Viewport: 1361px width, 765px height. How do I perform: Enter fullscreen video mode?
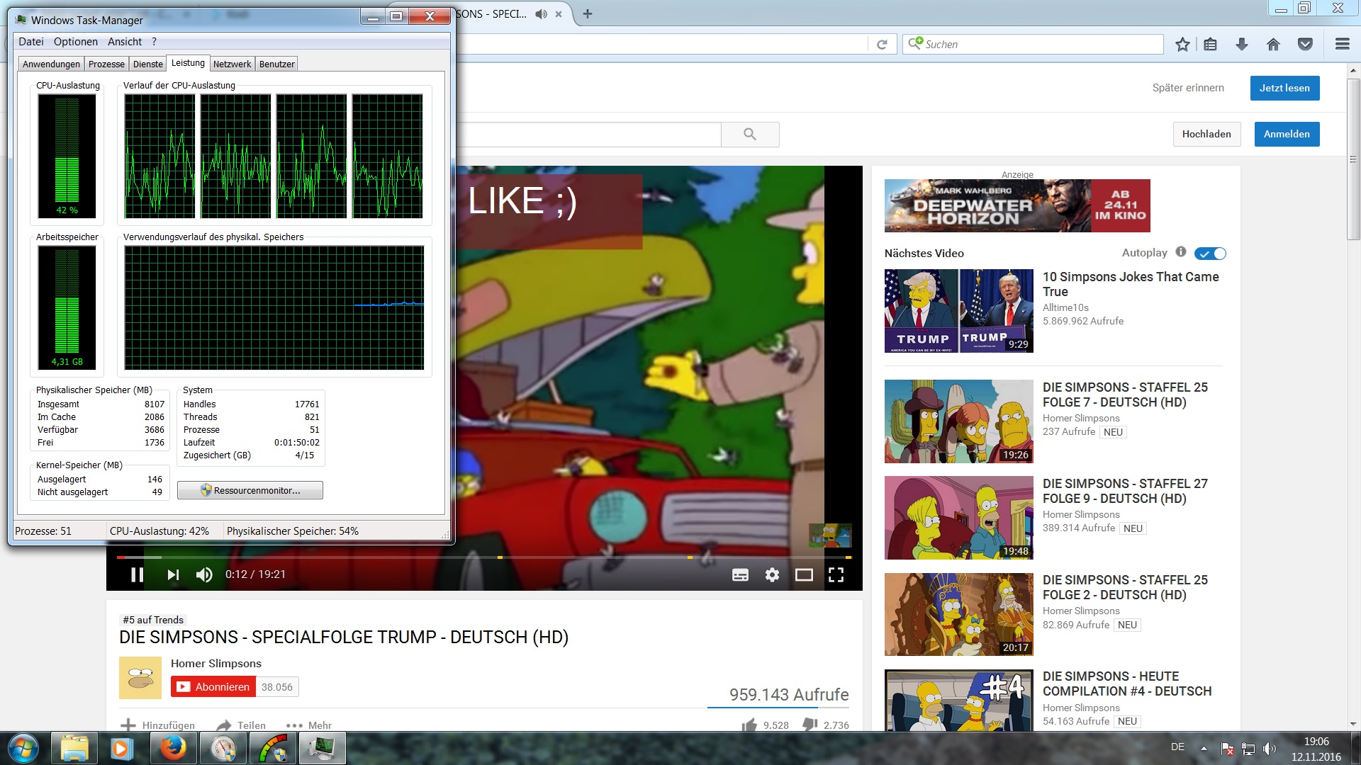coord(836,575)
